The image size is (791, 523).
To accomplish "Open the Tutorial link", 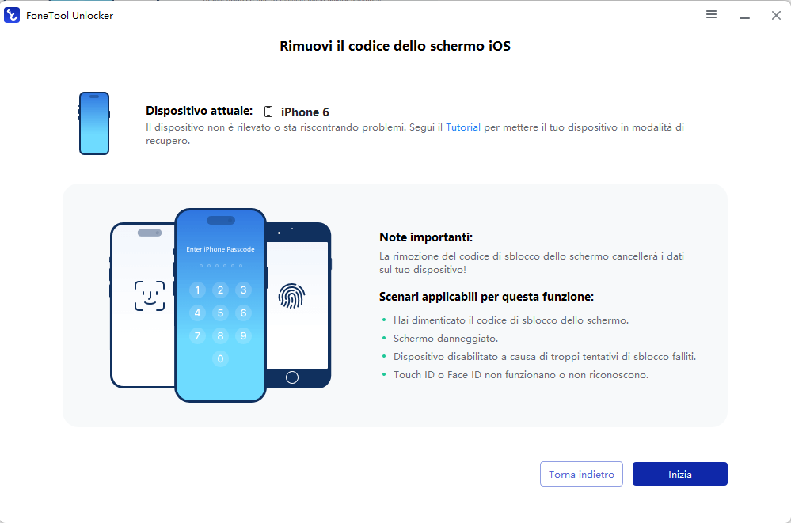I will click(x=463, y=127).
